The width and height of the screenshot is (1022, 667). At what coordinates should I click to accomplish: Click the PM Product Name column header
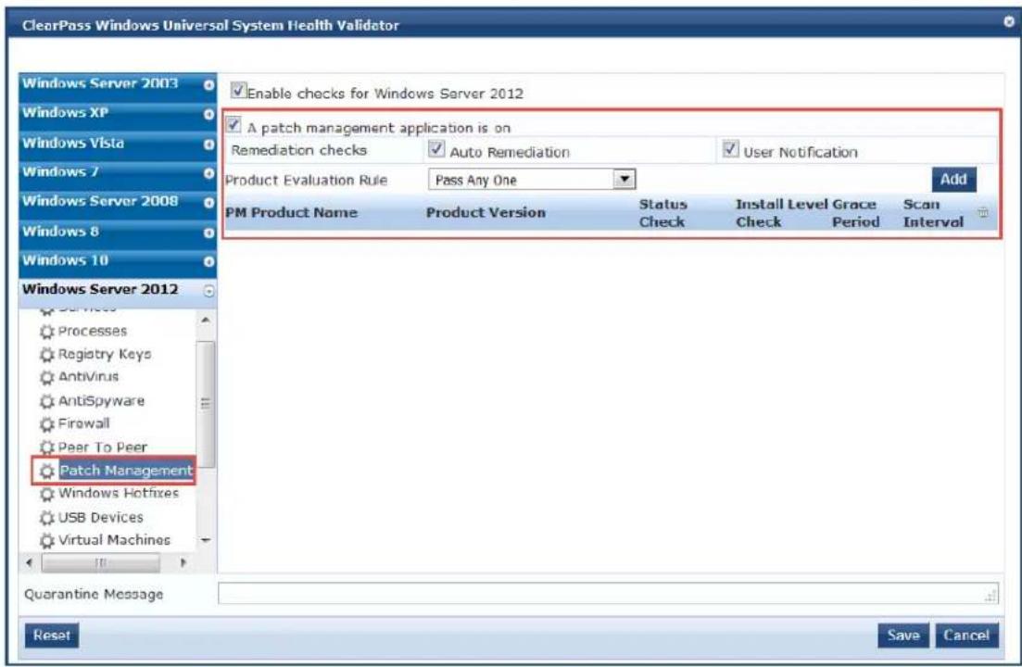point(291,212)
